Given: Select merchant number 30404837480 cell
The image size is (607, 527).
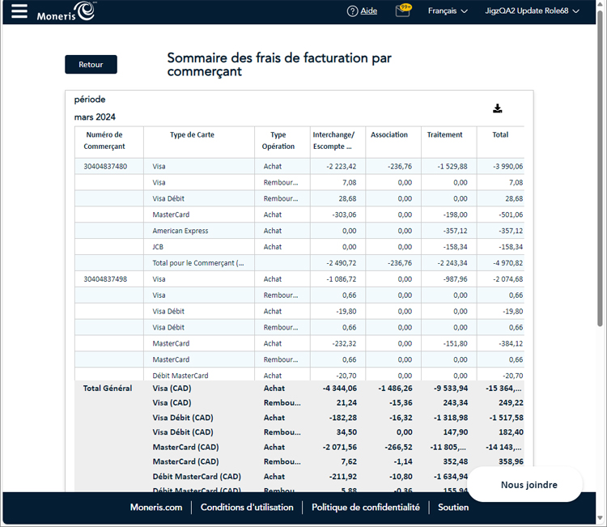Looking at the screenshot, I should [105, 167].
